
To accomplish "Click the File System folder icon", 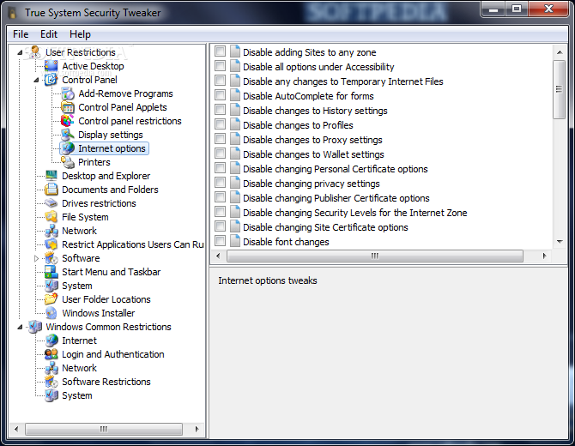I will click(x=51, y=217).
